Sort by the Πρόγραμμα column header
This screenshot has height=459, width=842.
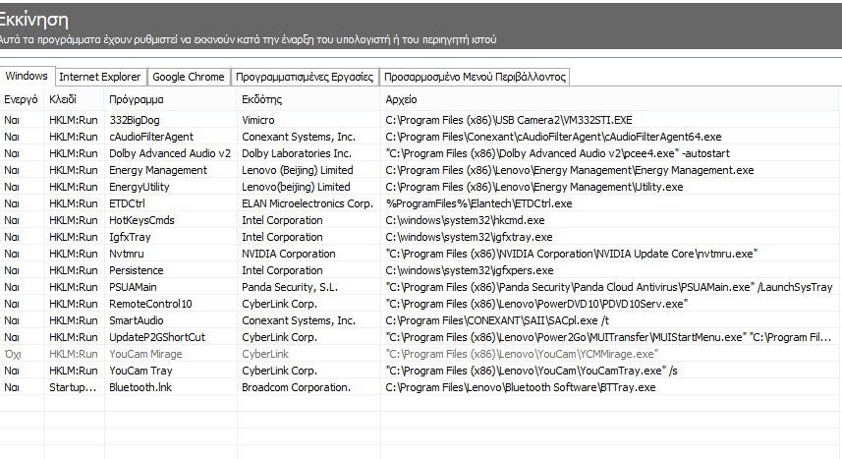pos(170,99)
